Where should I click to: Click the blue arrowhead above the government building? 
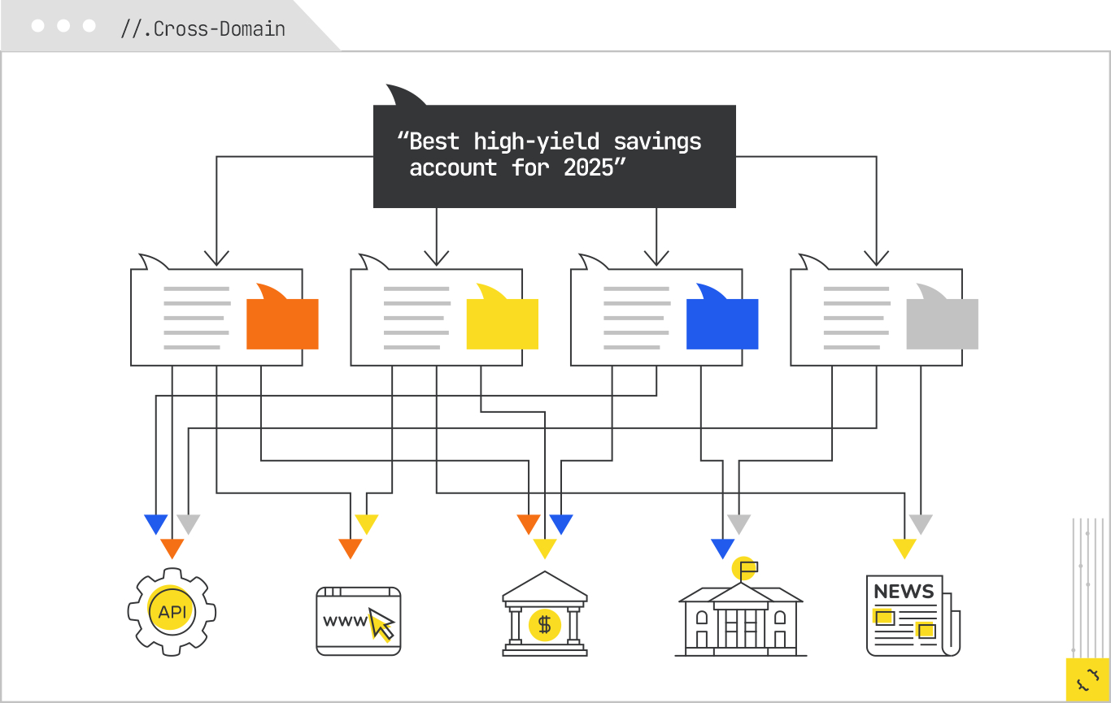[x=723, y=548]
